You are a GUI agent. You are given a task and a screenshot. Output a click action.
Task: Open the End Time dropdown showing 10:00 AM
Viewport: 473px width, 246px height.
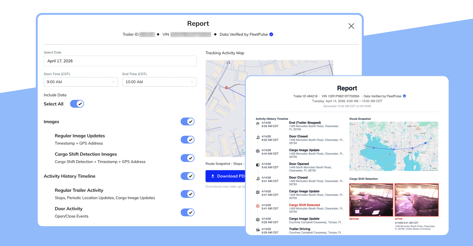(159, 82)
